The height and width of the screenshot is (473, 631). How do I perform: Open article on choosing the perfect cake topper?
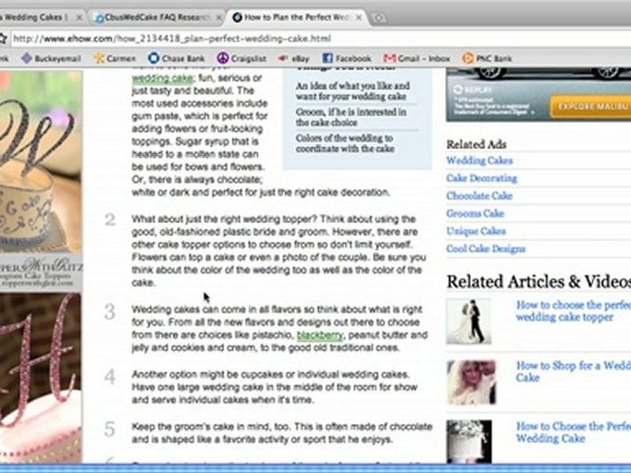click(x=573, y=311)
